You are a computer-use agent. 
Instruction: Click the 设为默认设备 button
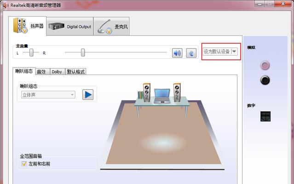pos(217,52)
